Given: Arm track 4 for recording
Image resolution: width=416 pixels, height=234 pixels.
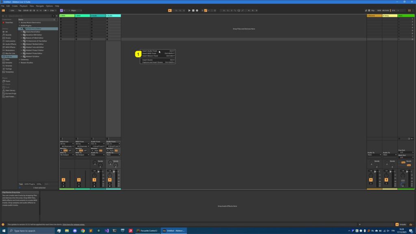Looking at the screenshot, I should pos(109,186).
